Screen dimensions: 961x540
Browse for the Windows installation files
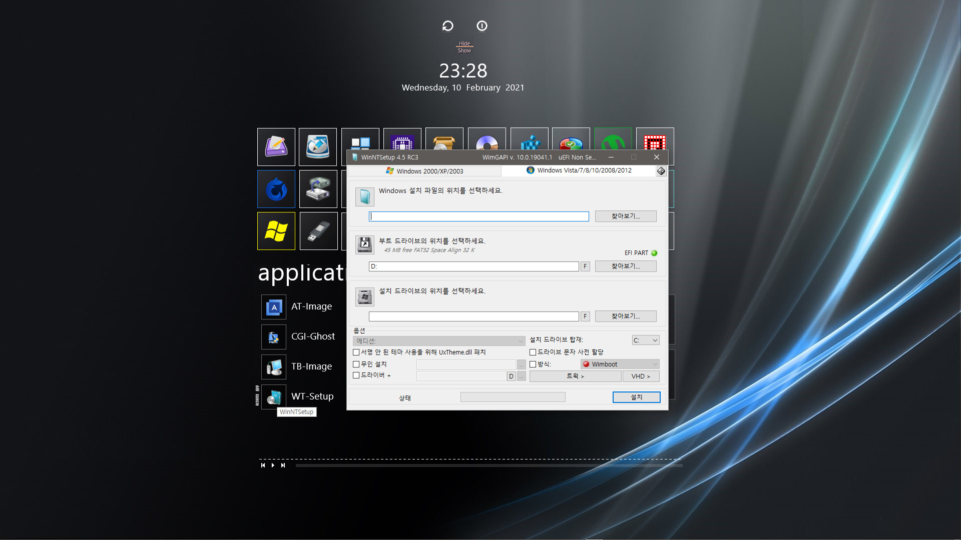pyautogui.click(x=626, y=216)
